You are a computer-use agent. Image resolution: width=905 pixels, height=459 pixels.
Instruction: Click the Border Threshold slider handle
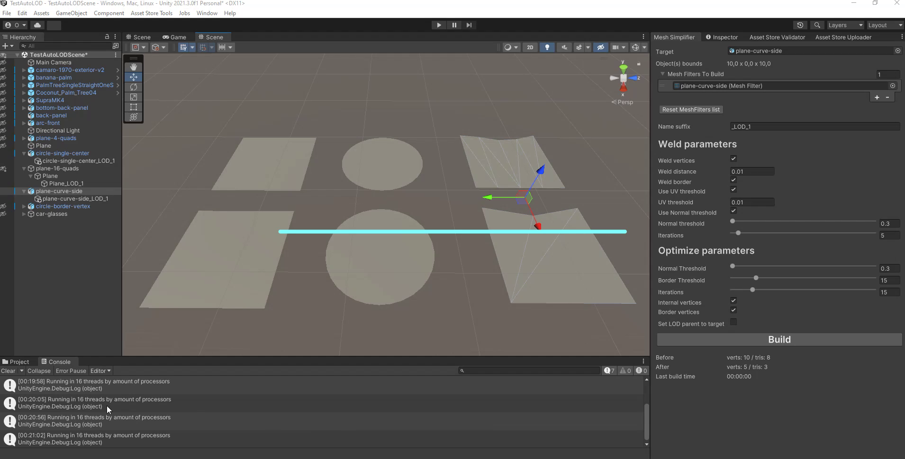click(x=756, y=278)
